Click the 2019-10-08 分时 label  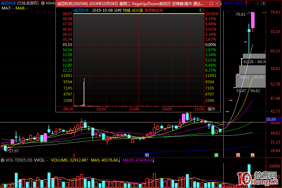click(x=106, y=10)
